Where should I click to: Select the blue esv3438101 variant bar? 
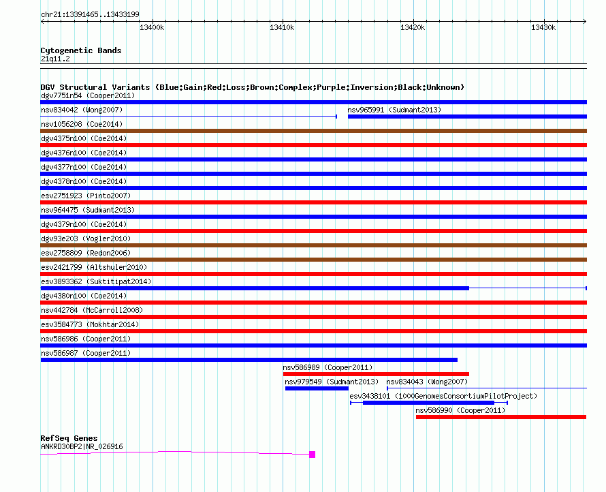click(x=428, y=403)
